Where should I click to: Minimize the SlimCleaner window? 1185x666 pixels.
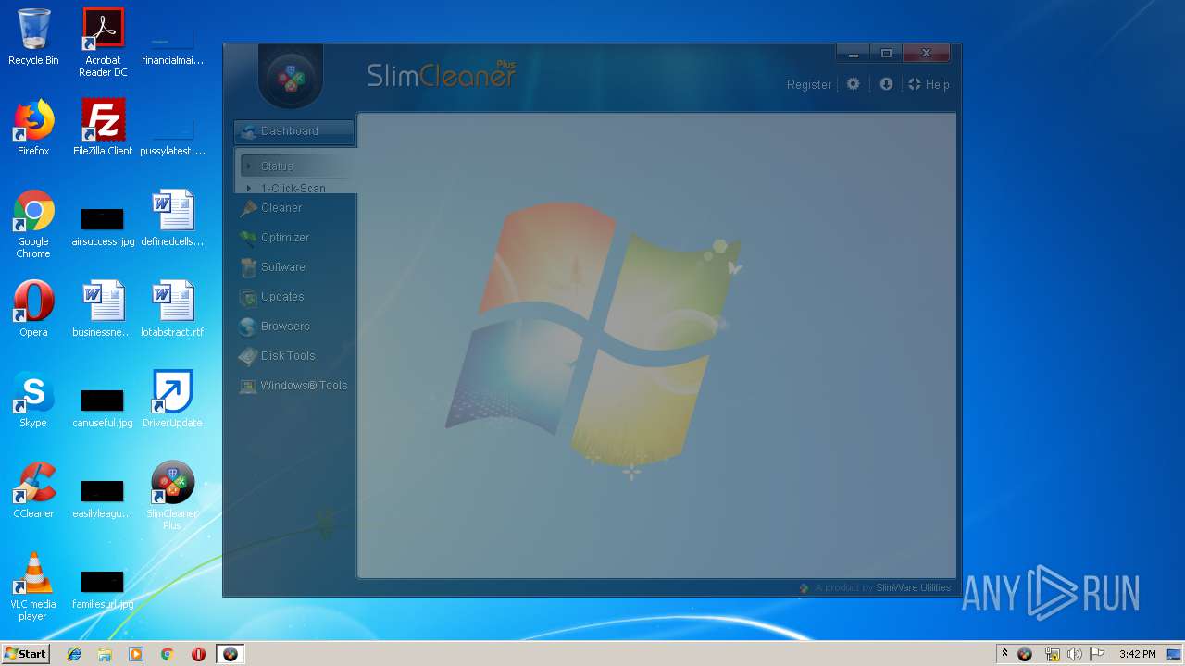pyautogui.click(x=853, y=53)
